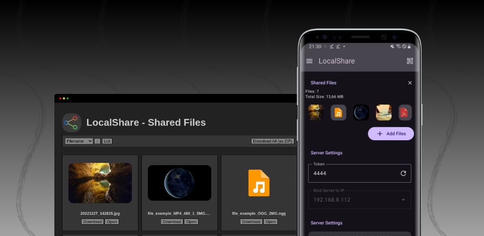Switch to List view
Screen dimensions: 484x236
pyautogui.click(x=107, y=141)
